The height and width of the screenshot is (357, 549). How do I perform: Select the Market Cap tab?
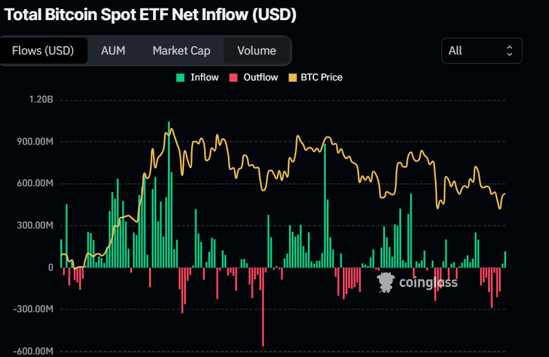click(x=181, y=51)
